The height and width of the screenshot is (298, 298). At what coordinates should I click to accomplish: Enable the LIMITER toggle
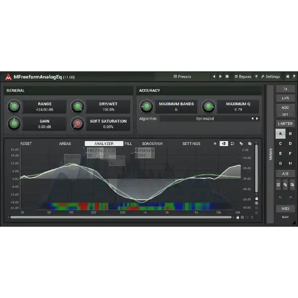pos(285,123)
